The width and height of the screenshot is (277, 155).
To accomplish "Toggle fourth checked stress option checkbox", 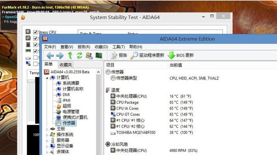I will [35, 51].
